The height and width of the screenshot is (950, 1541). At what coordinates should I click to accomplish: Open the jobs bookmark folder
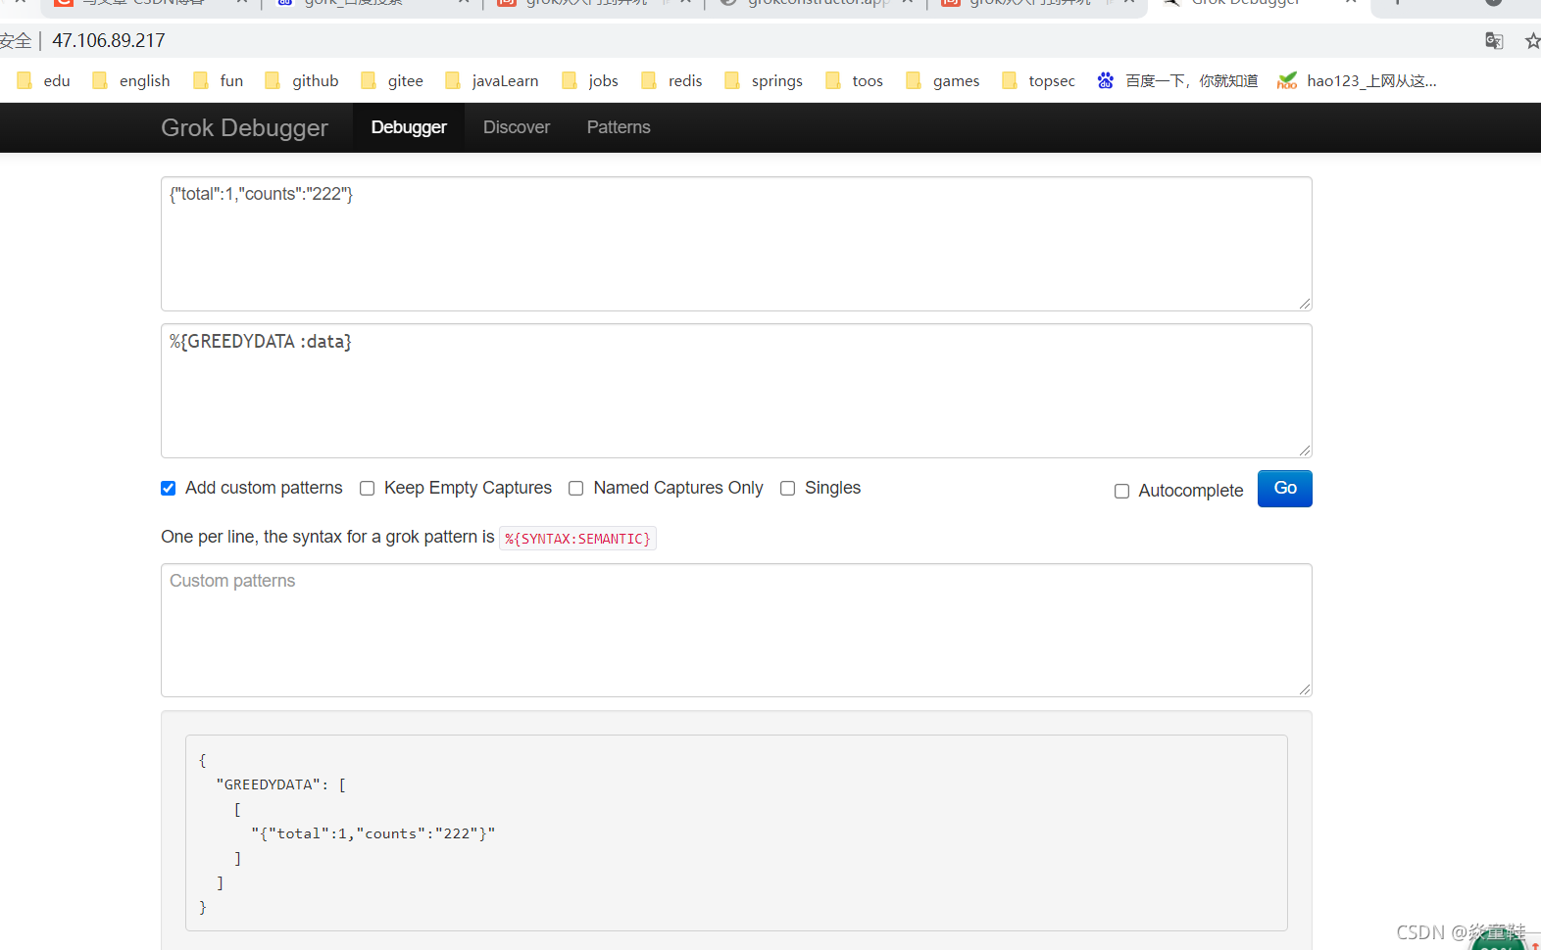(590, 81)
